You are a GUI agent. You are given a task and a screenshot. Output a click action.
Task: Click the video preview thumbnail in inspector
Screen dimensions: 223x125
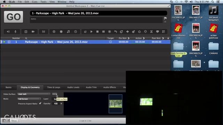tap(115, 104)
